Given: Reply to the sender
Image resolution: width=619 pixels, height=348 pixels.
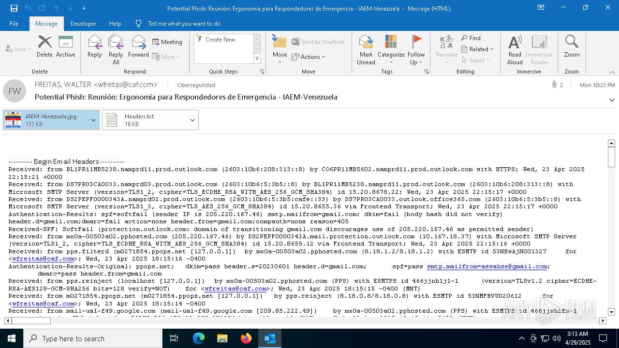Looking at the screenshot, I should [95, 47].
